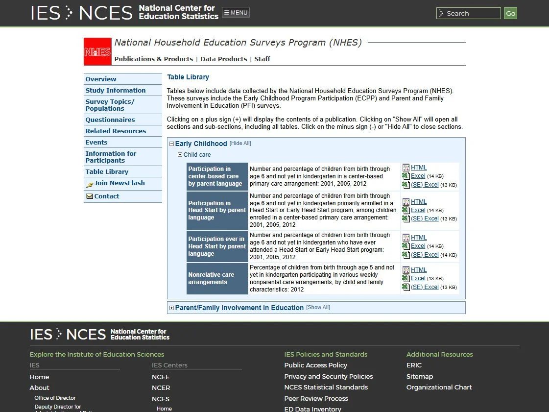Open footer NCES link under IES Centers
549x412 pixels.
161,399
